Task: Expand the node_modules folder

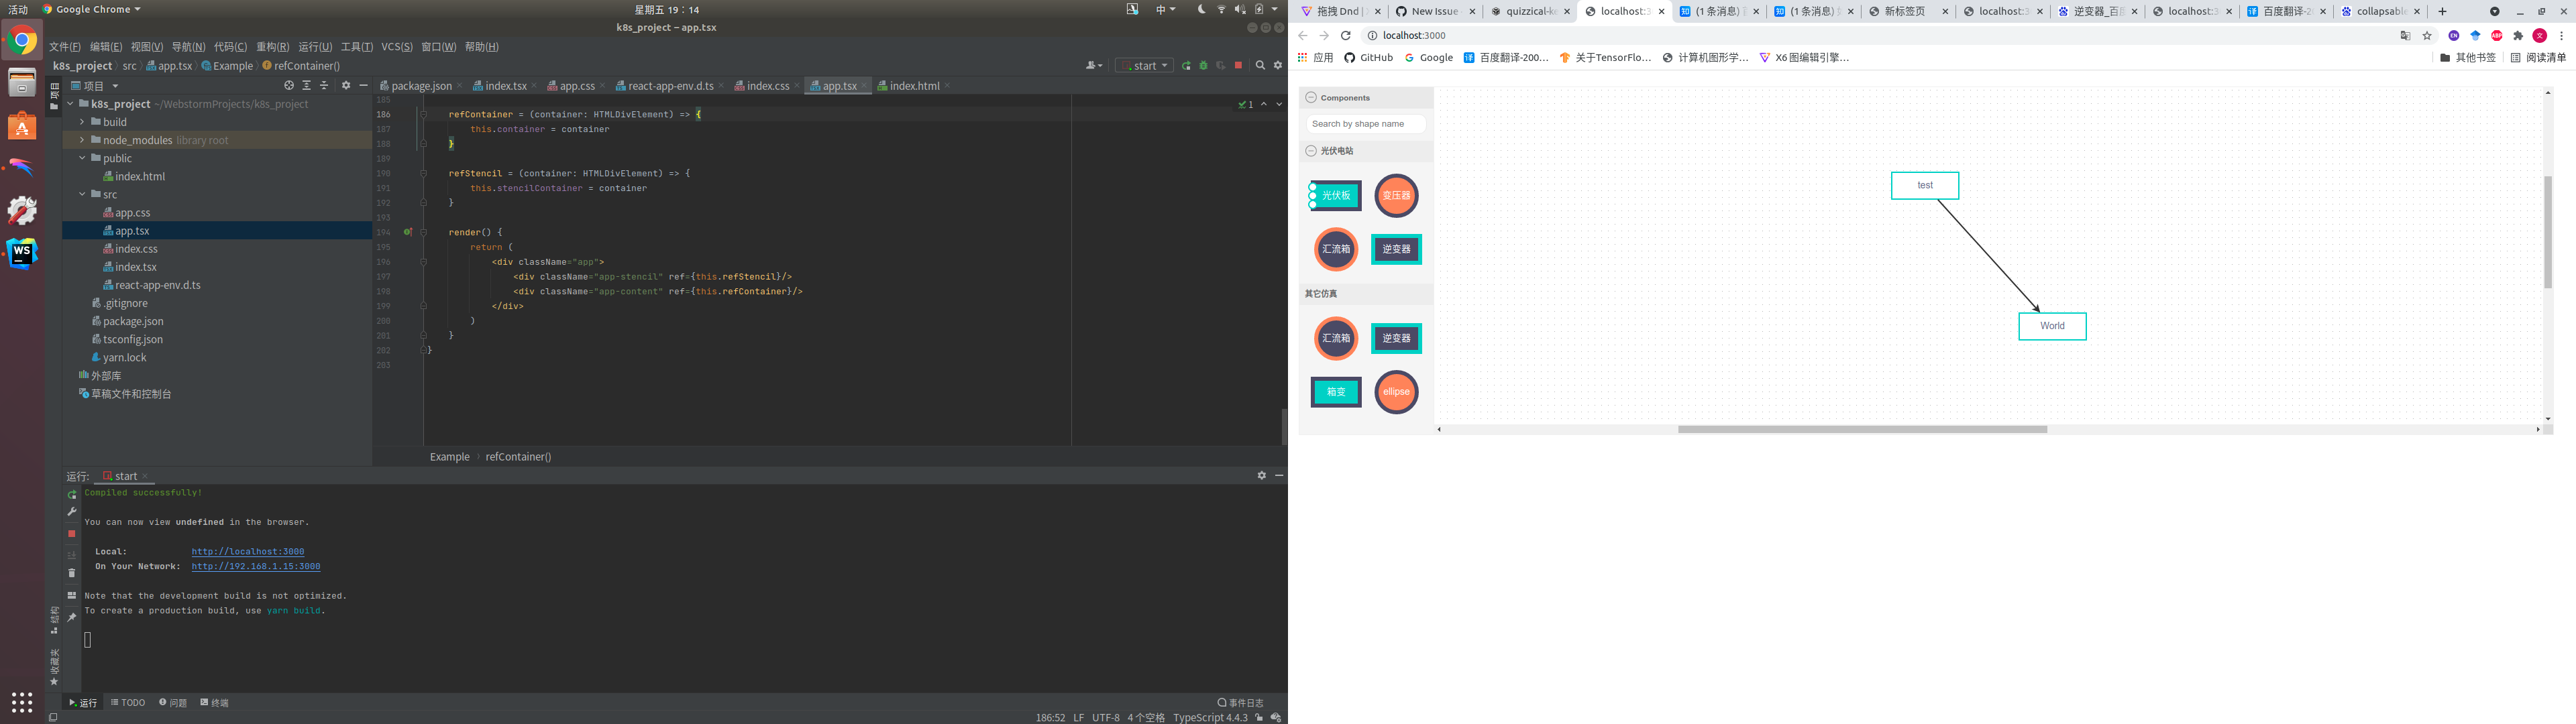Action: coord(82,140)
